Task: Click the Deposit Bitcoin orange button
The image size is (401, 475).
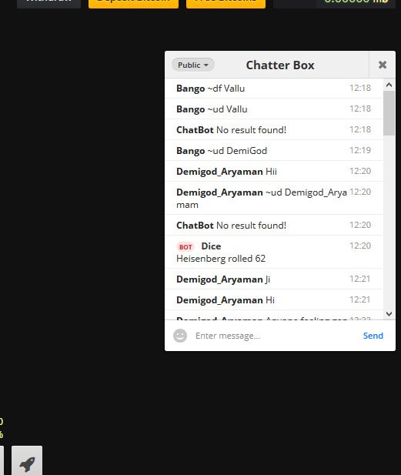Action: 134,3
